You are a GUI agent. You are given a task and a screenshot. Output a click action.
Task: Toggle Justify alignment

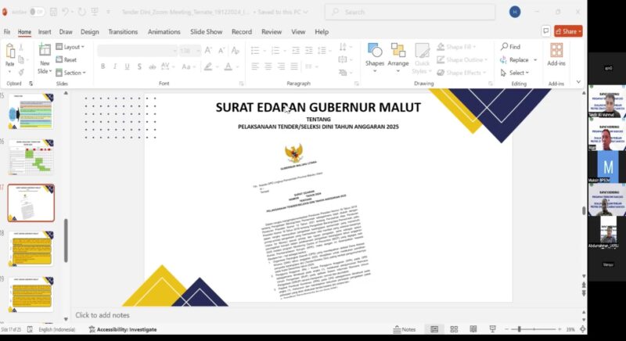[x=294, y=66]
